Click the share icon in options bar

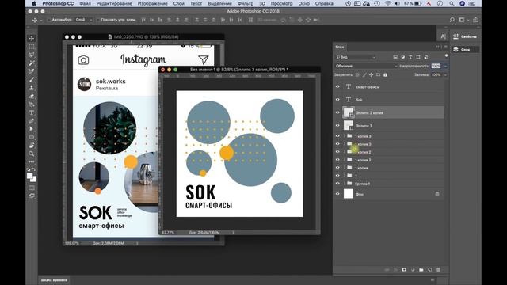pos(475,20)
